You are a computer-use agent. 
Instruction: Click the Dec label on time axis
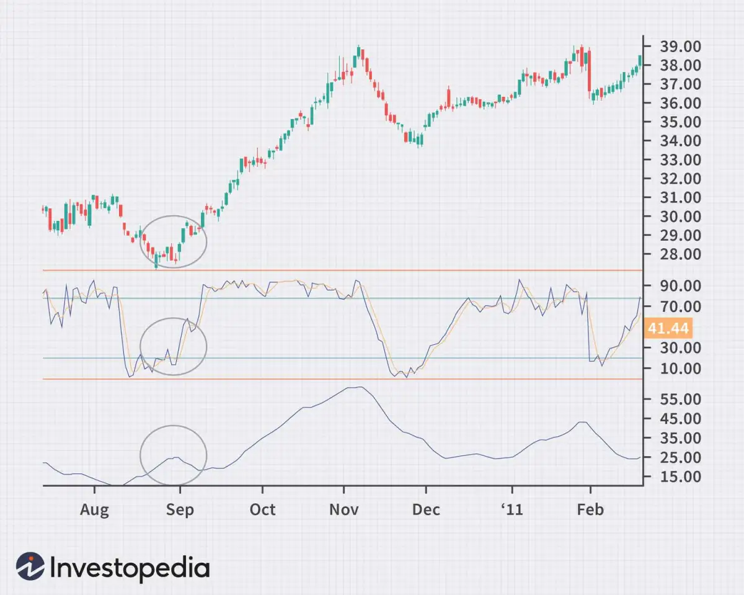click(x=427, y=510)
